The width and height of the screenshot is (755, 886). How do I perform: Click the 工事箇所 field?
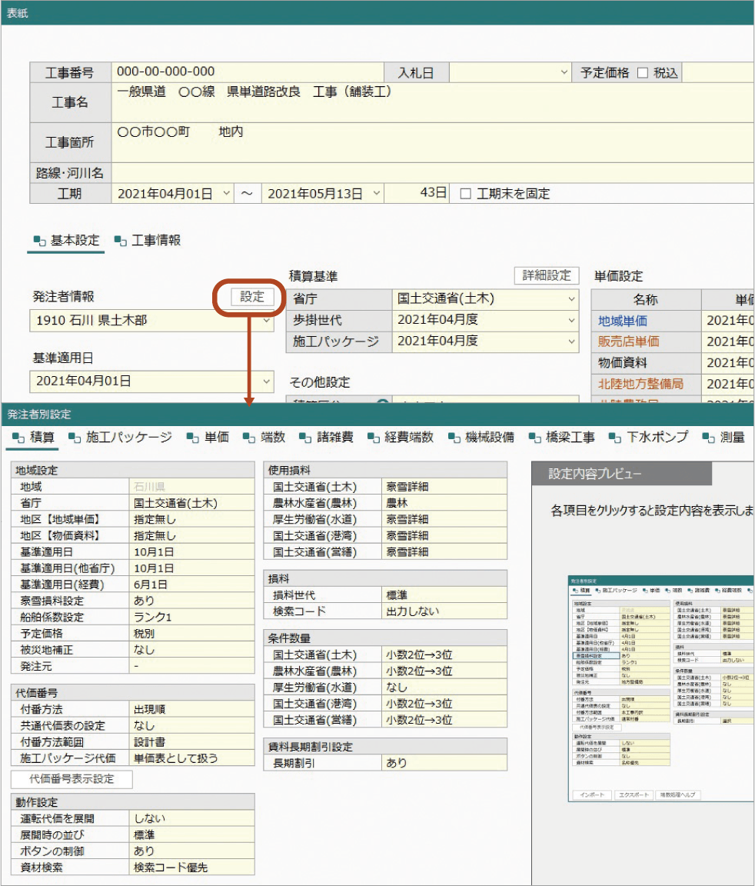point(433,143)
